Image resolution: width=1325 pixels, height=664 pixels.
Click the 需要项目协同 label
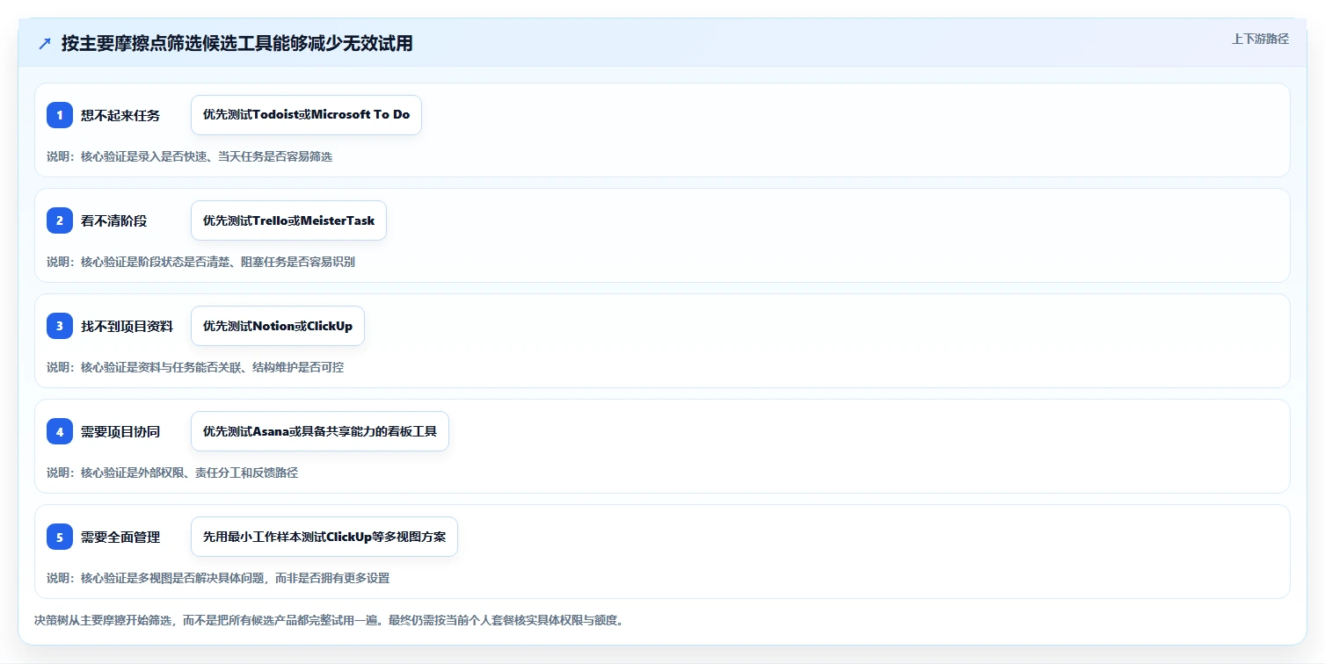120,431
